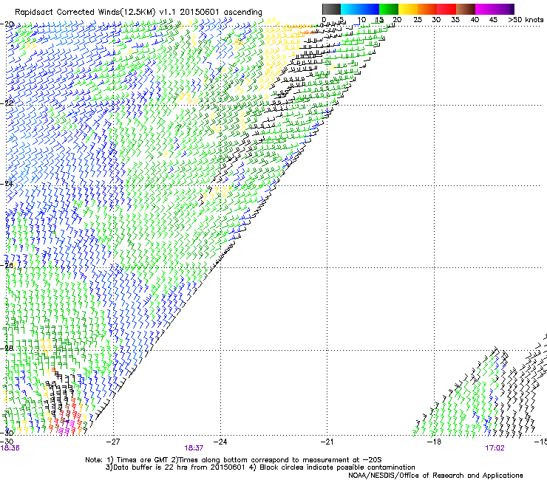Click the '20150601 ascending' text in title
Viewport: 547px width, 480px height.
click(x=221, y=13)
